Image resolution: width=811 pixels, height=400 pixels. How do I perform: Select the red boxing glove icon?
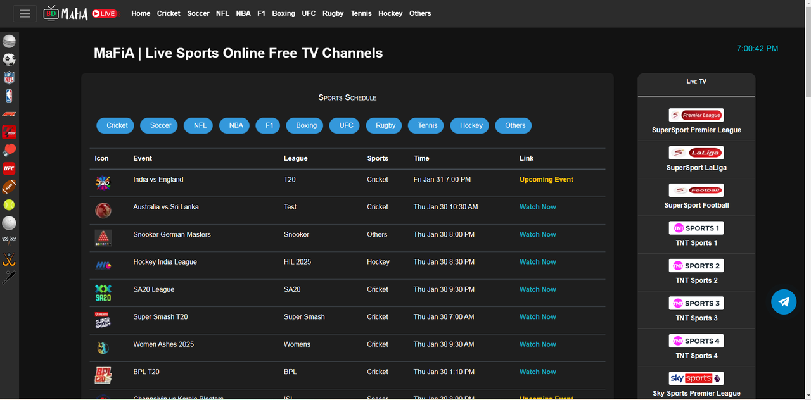(x=9, y=151)
